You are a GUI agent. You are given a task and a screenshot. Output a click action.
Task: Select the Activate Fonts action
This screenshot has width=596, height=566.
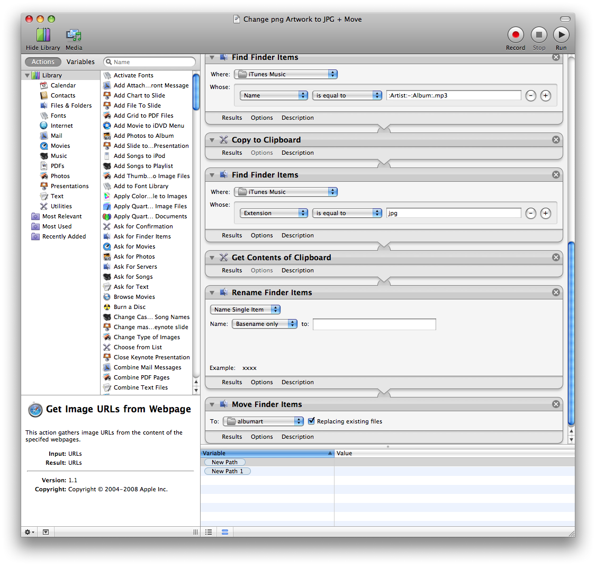coord(133,75)
